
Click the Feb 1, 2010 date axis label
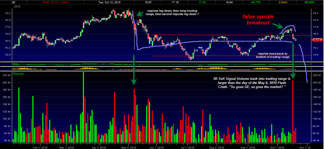40,147
